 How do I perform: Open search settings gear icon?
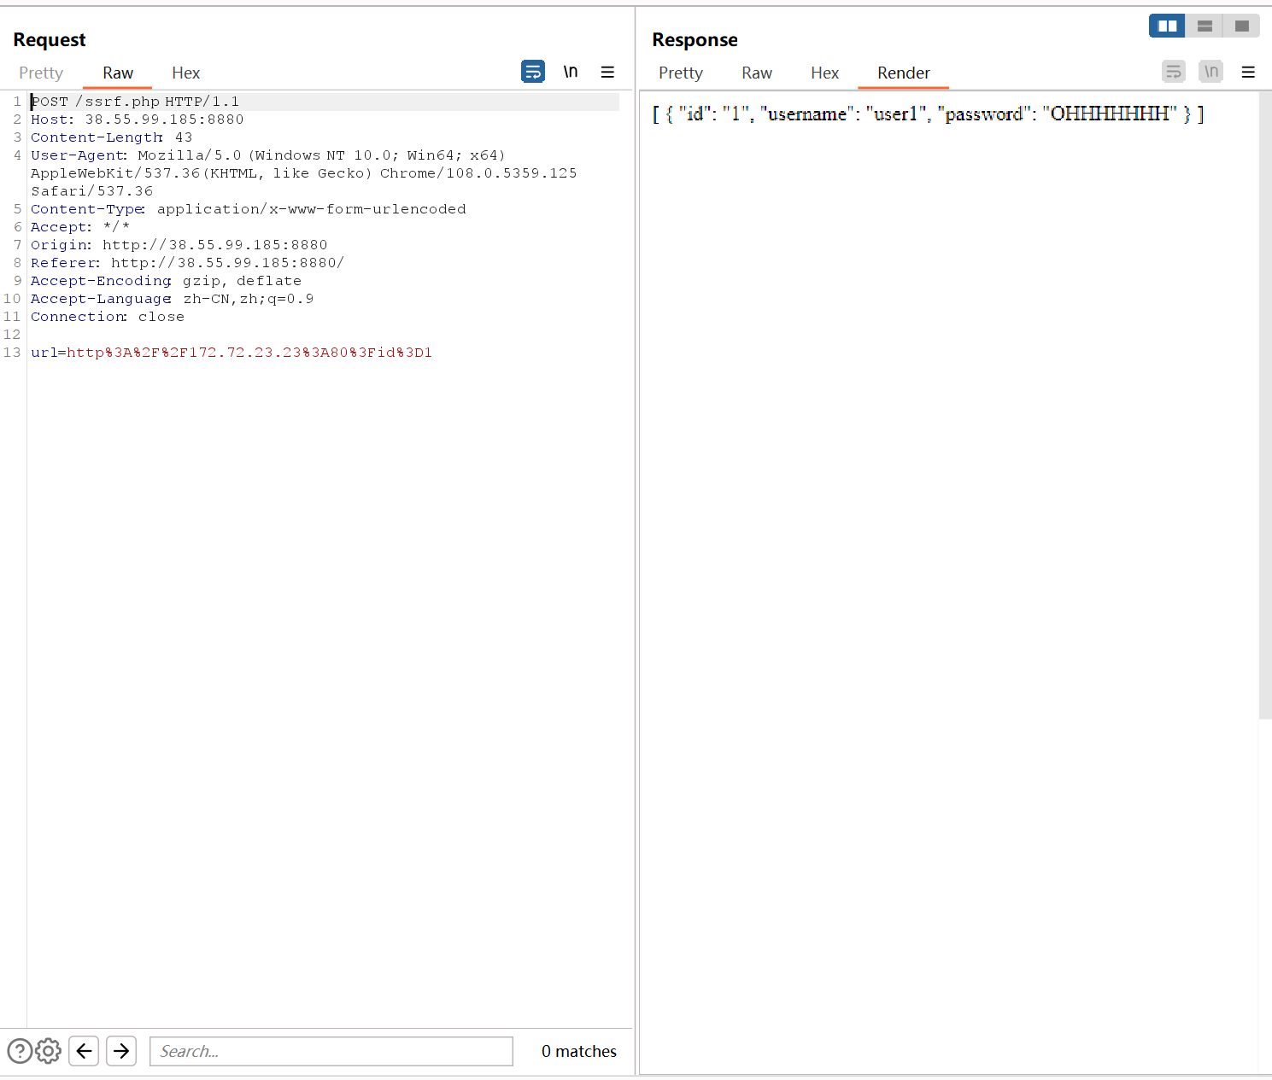pyautogui.click(x=49, y=1051)
